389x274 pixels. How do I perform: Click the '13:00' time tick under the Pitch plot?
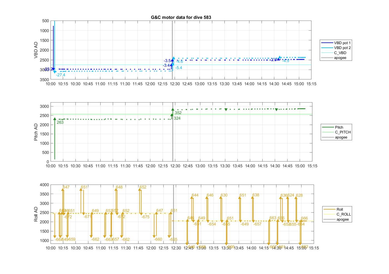[x=200, y=166]
